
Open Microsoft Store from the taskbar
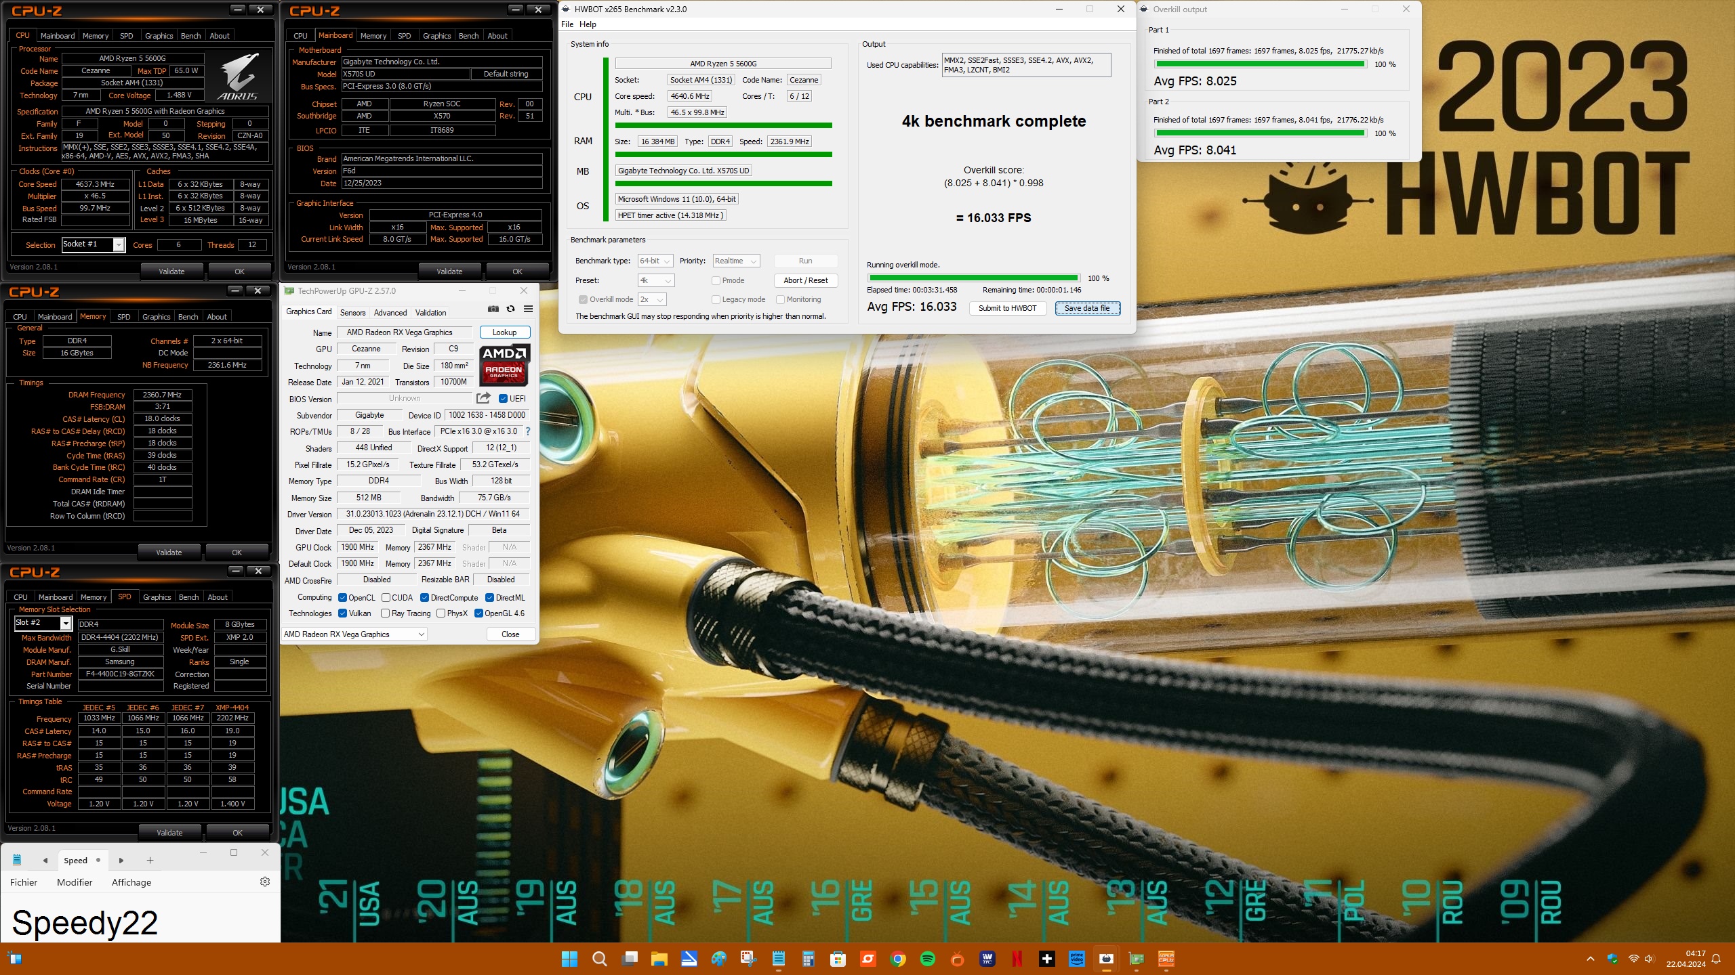point(838,959)
